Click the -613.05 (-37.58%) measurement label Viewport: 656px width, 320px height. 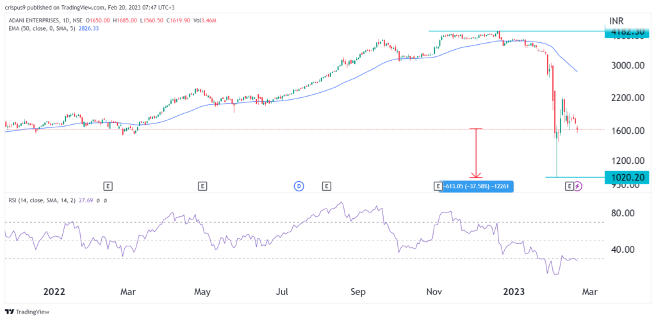(x=477, y=187)
